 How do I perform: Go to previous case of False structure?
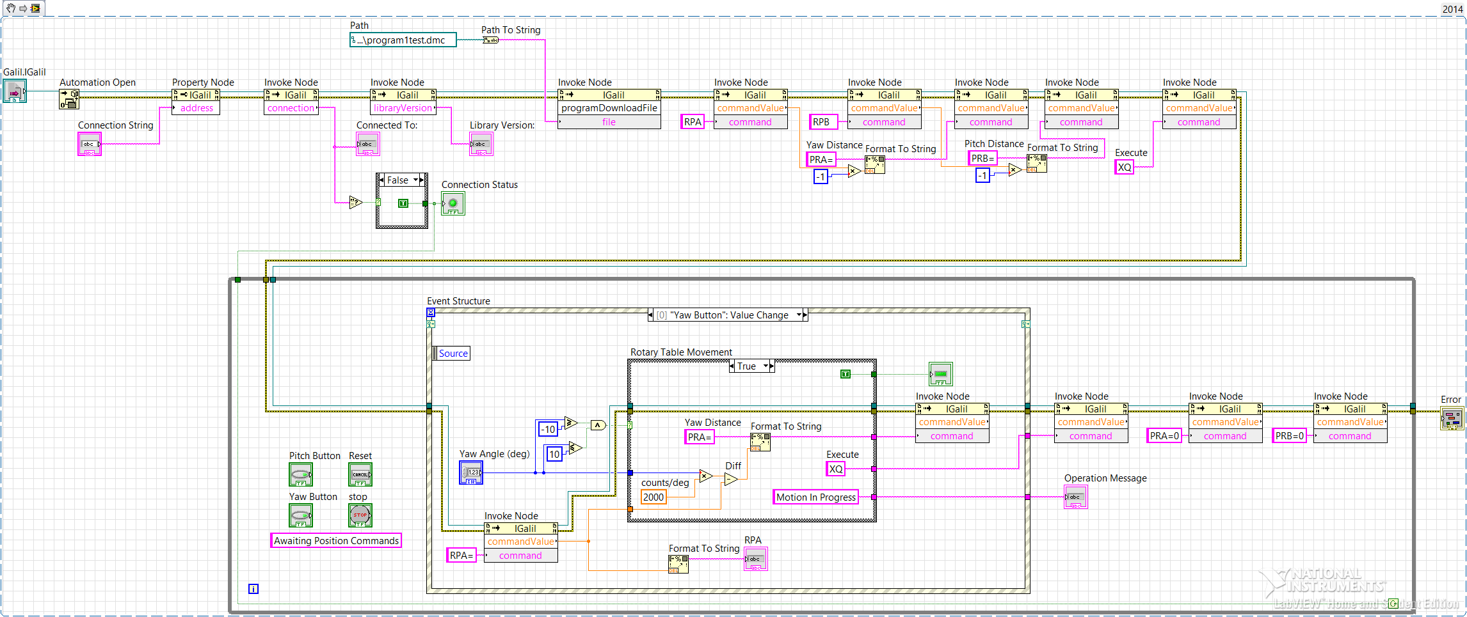[381, 180]
